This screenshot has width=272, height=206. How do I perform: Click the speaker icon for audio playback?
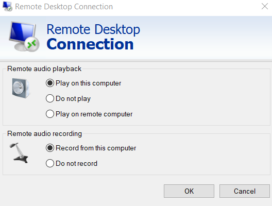point(21,88)
